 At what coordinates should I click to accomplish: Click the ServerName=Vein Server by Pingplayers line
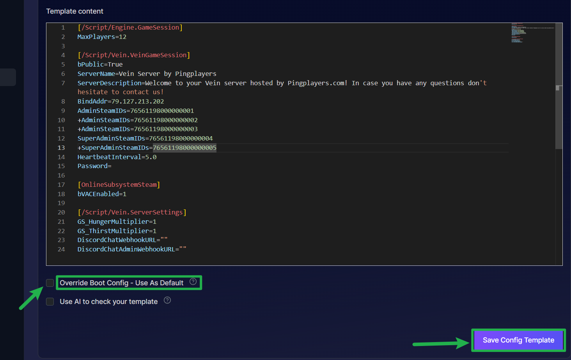point(147,74)
